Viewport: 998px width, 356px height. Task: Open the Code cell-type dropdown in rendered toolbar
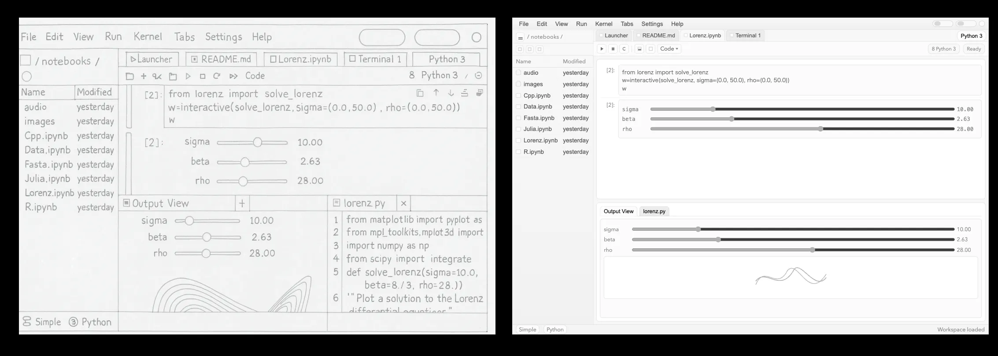tap(669, 49)
